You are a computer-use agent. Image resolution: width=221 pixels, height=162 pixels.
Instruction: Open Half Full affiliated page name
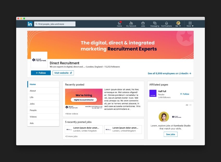tap(162, 91)
